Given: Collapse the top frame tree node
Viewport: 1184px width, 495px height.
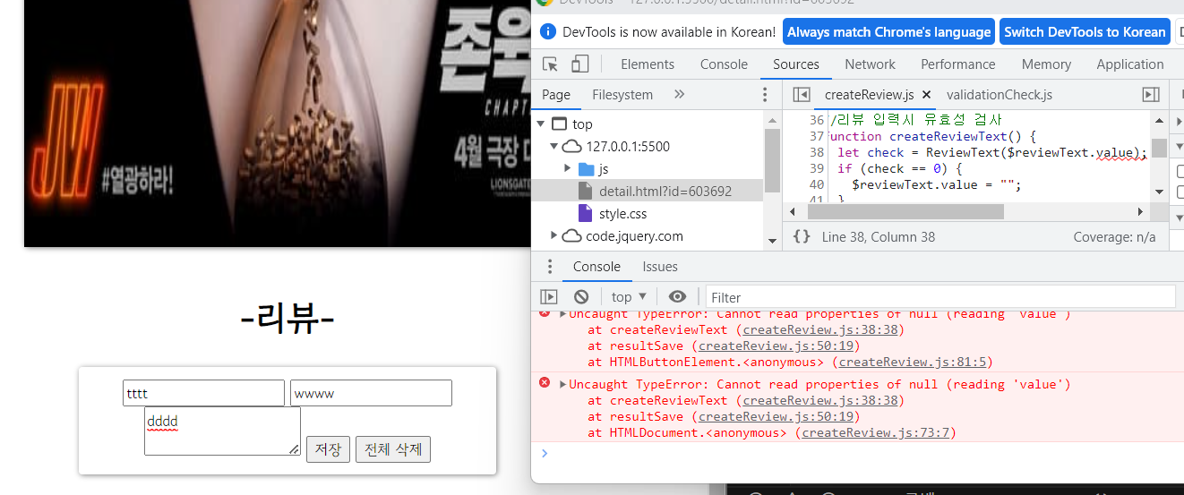Looking at the screenshot, I should pyautogui.click(x=540, y=124).
